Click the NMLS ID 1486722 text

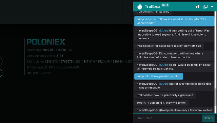pyautogui.click(x=39, y=73)
